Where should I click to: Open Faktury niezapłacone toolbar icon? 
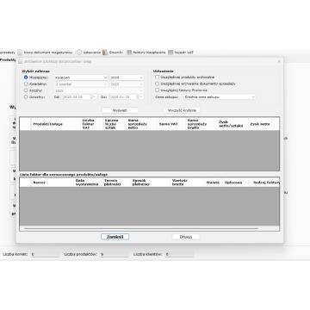click(129, 53)
